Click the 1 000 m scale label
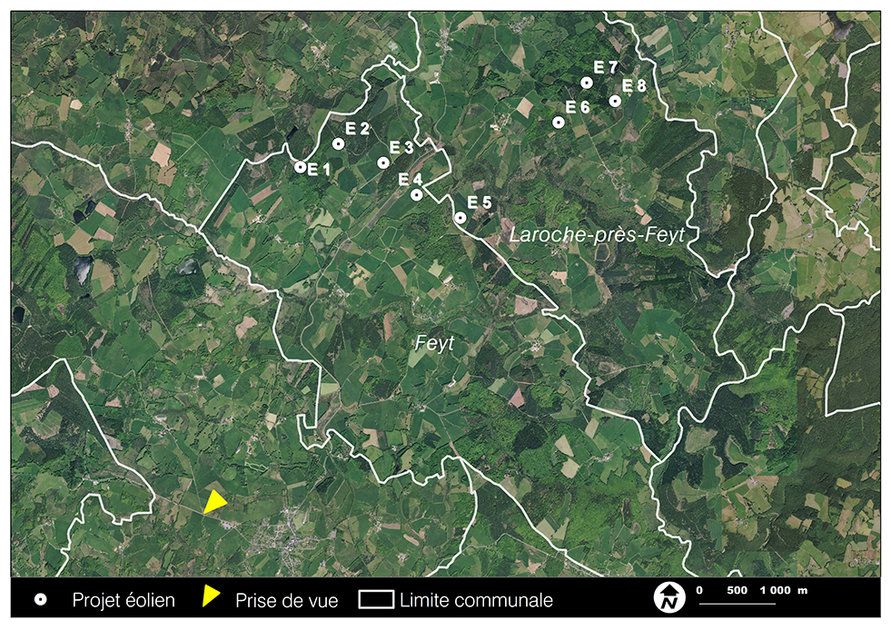 [784, 590]
